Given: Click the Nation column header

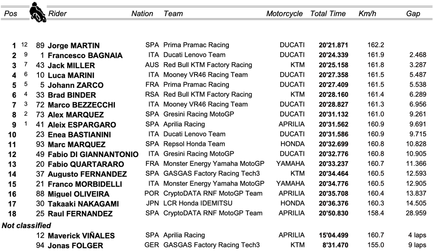Looking at the screenshot, I should tap(142, 14).
